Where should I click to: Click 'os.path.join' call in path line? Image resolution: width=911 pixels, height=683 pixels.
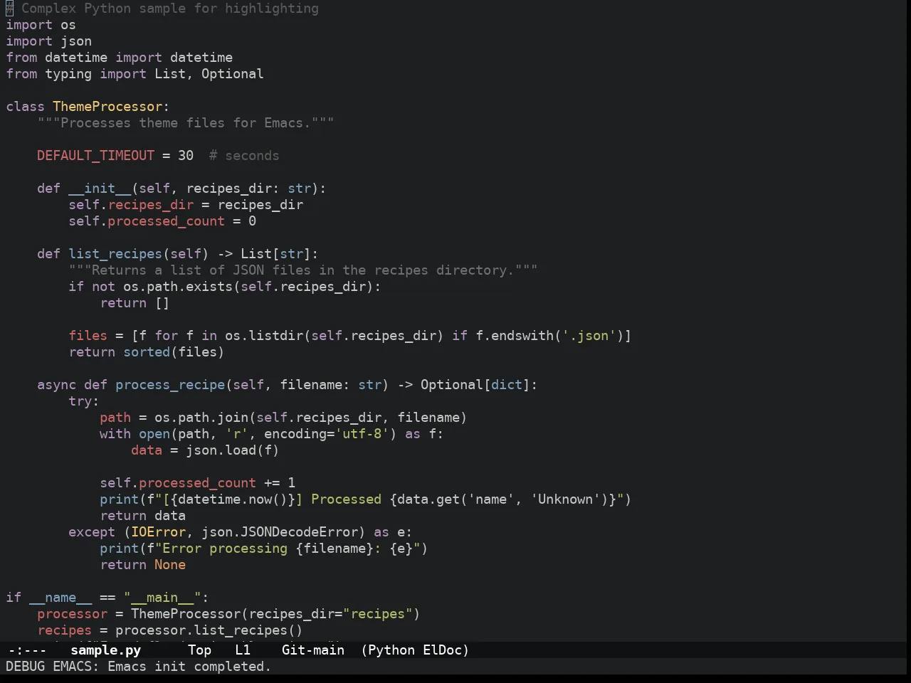[x=201, y=418]
